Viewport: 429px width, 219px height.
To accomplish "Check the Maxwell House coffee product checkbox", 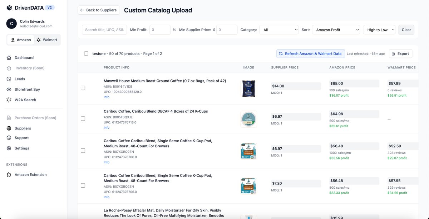I will click(x=83, y=87).
